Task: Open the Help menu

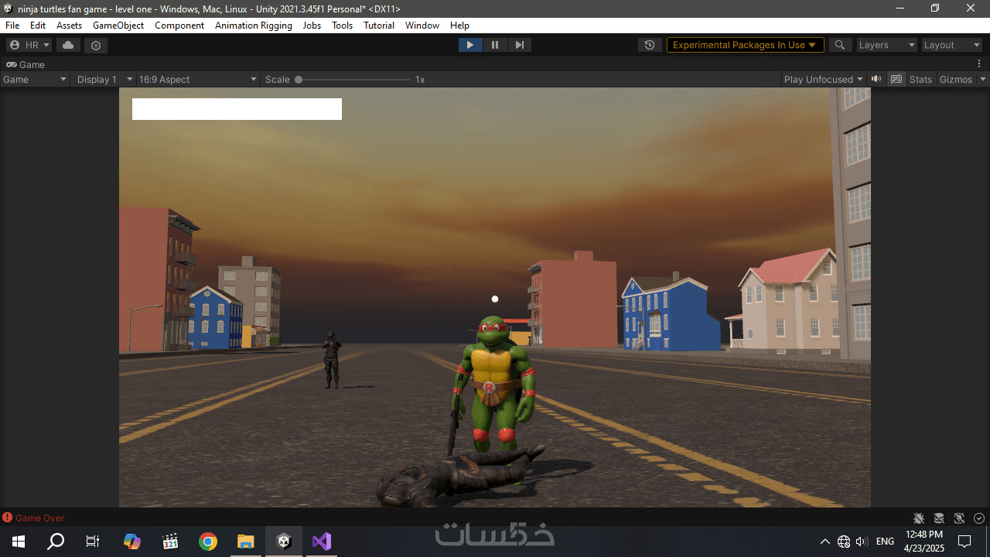Action: 459,26
